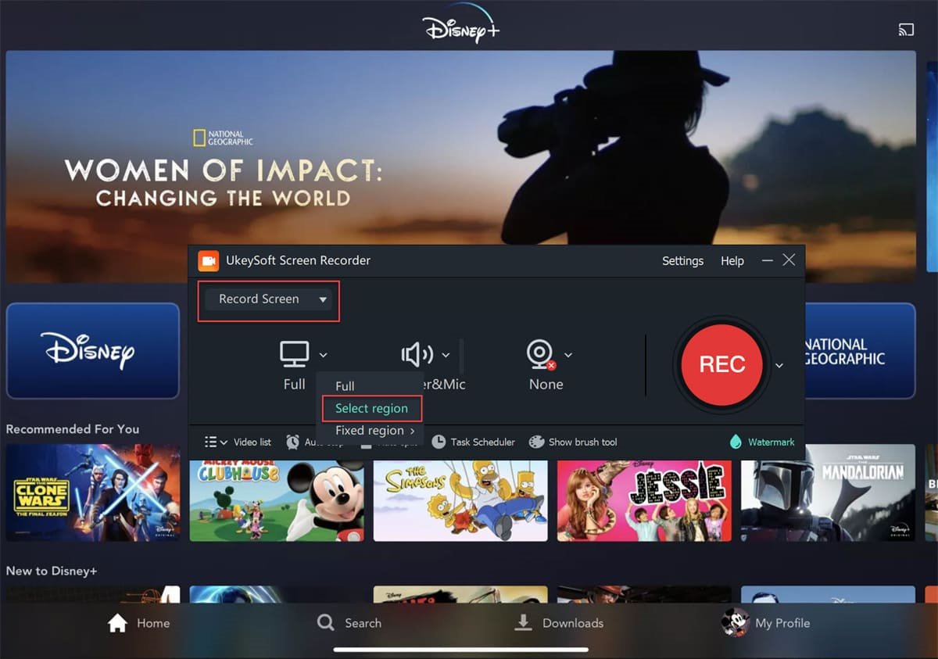Viewport: 938px width, 659px height.
Task: Click the None label under the webcam
Action: click(546, 384)
